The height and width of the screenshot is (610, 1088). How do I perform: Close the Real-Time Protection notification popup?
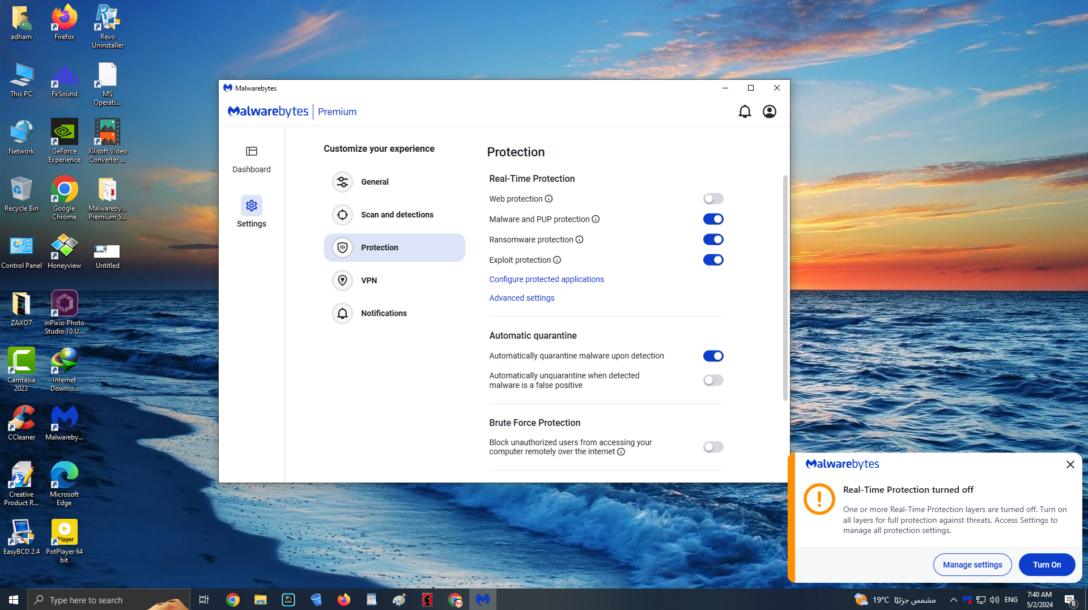tap(1070, 464)
